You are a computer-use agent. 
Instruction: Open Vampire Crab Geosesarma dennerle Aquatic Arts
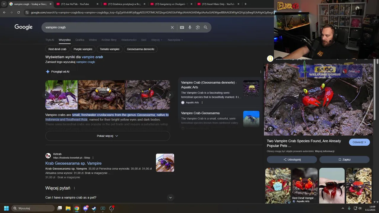(209, 85)
